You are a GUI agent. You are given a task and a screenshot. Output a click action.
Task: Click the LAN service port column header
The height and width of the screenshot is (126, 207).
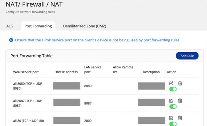pos(93,70)
